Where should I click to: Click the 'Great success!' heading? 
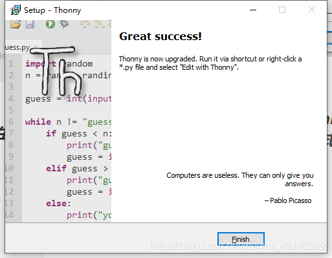click(160, 36)
